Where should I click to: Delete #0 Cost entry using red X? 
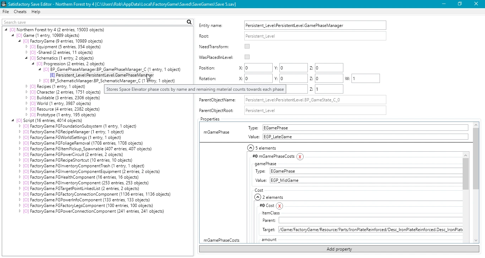(x=279, y=206)
